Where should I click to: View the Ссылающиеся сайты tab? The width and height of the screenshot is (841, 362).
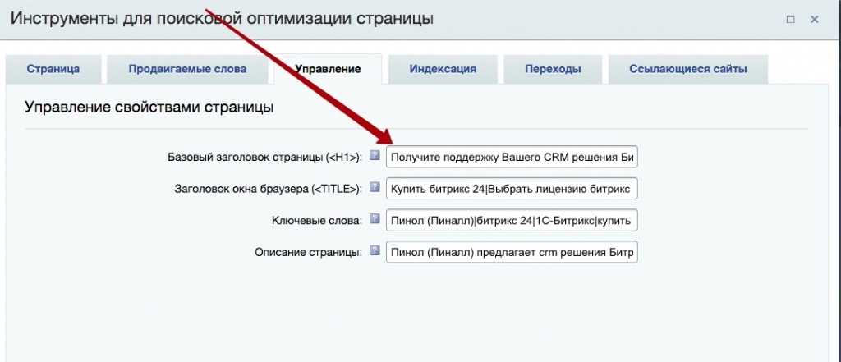[688, 69]
